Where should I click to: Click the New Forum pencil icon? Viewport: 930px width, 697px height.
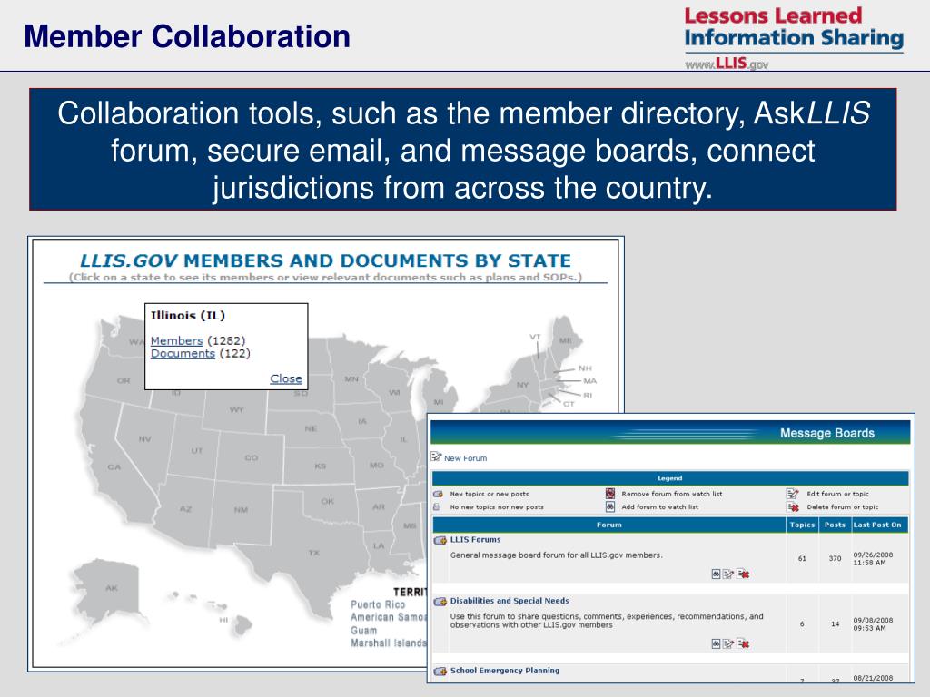point(437,456)
